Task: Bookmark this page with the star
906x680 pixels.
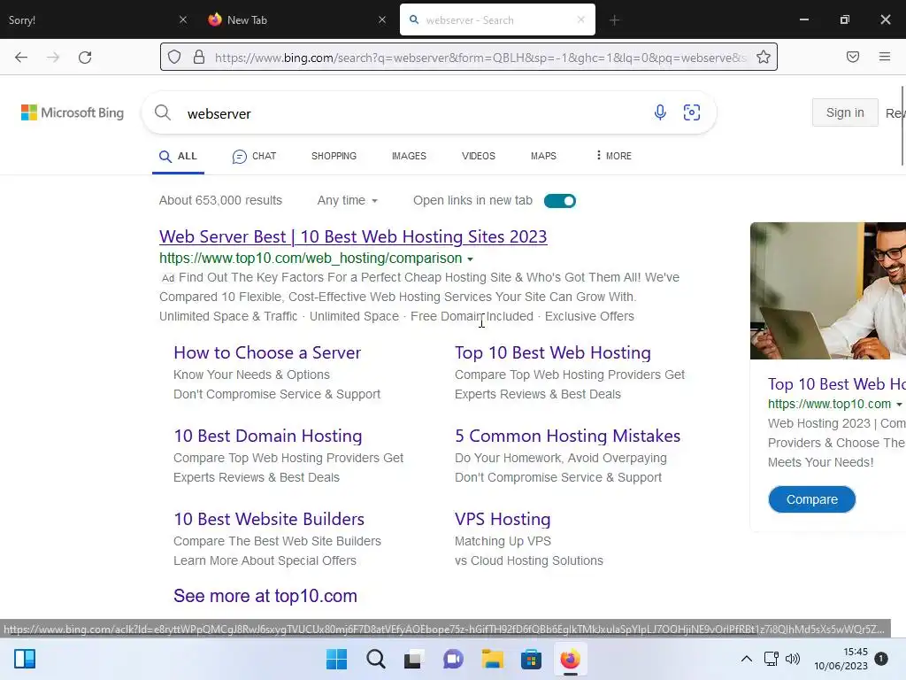Action: point(764,58)
